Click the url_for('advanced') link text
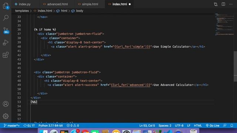Image resolution: width=237 pixels, height=133 pixels. 131,85
